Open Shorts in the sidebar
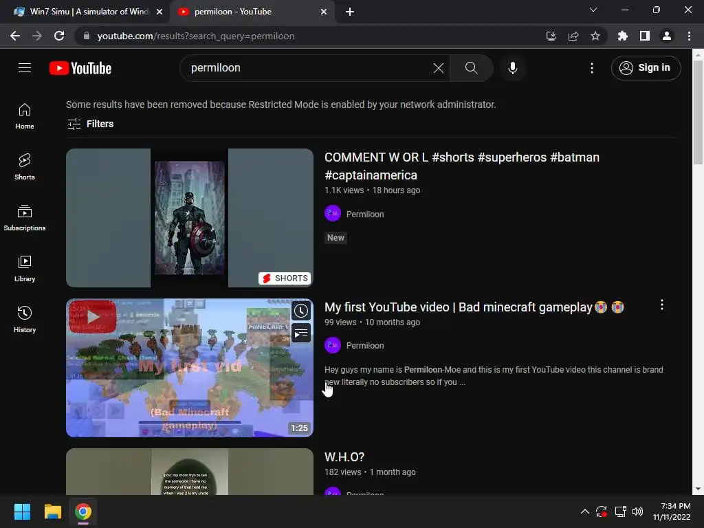This screenshot has width=704, height=528. (25, 166)
